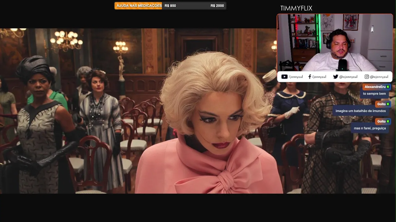Click the TIMMYFLIX title text
Viewport: 396px width, 222px height.
[x=296, y=8]
